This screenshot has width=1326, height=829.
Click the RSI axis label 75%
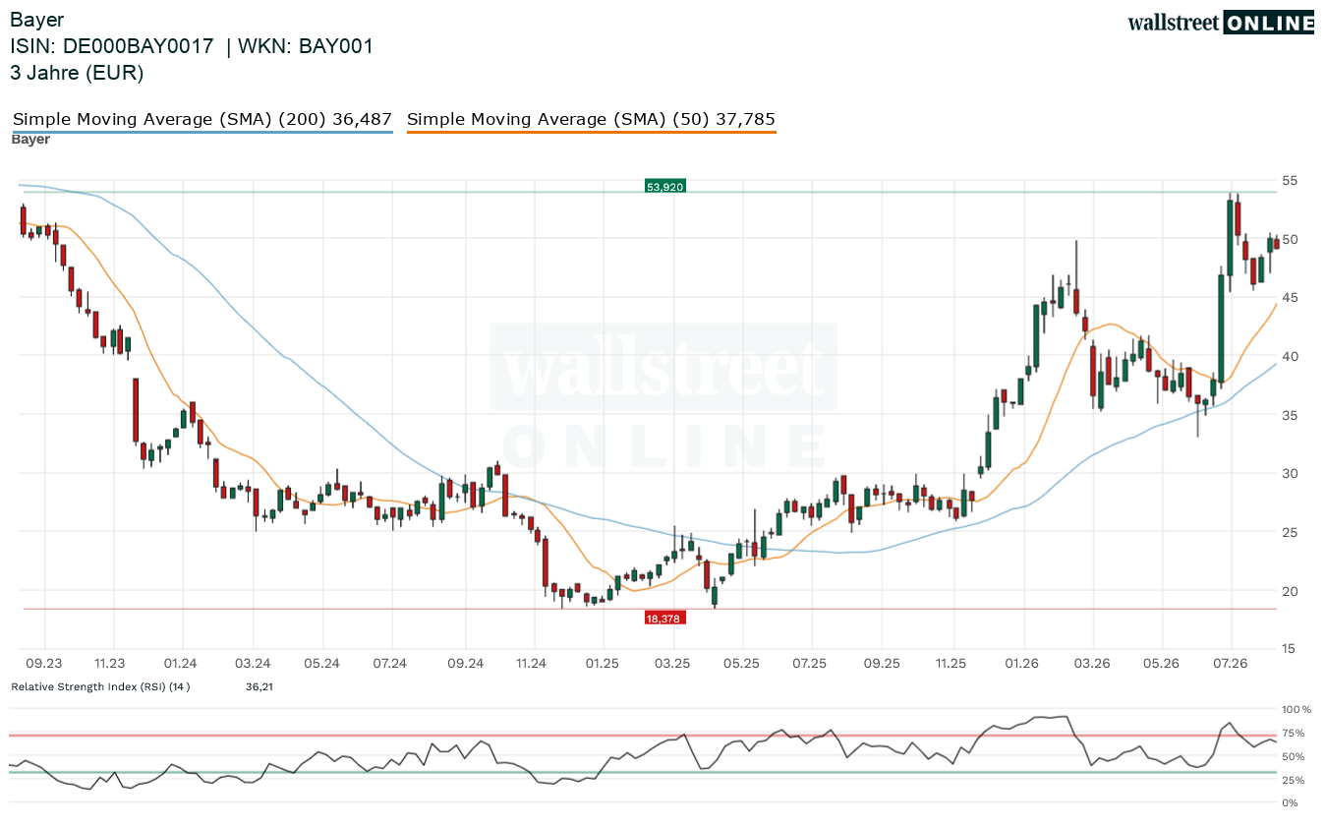1294,733
